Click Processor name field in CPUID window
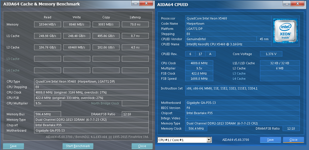Viewport: 309px width, 150px height. point(228,18)
